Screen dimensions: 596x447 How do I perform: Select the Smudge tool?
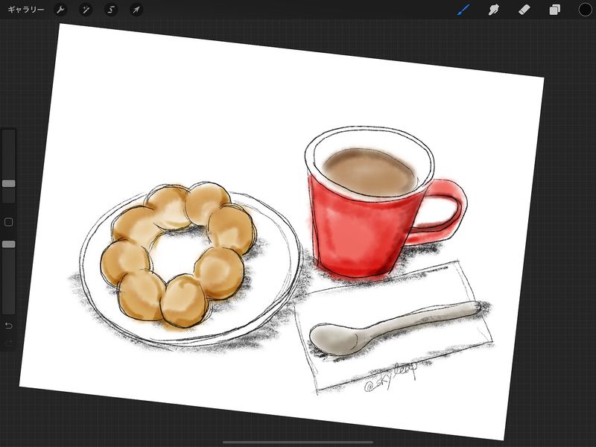click(x=493, y=10)
